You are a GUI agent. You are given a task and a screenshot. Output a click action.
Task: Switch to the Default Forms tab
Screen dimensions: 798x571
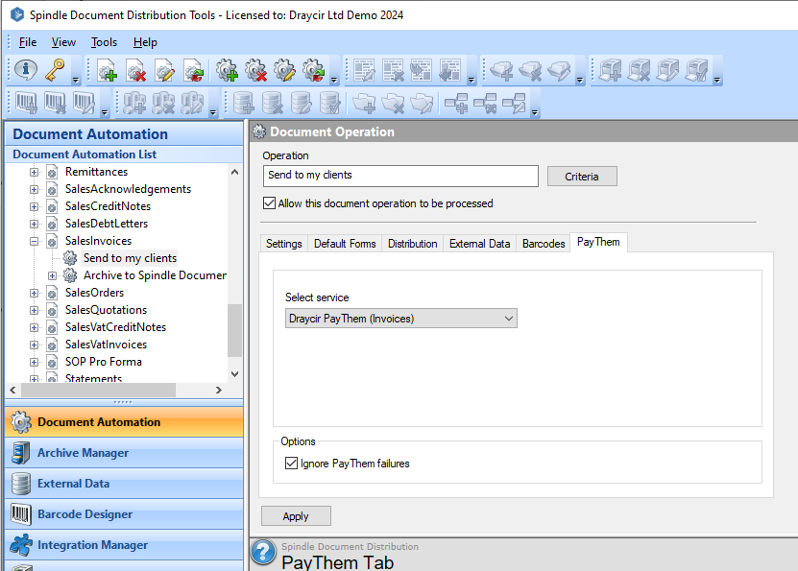pyautogui.click(x=345, y=244)
